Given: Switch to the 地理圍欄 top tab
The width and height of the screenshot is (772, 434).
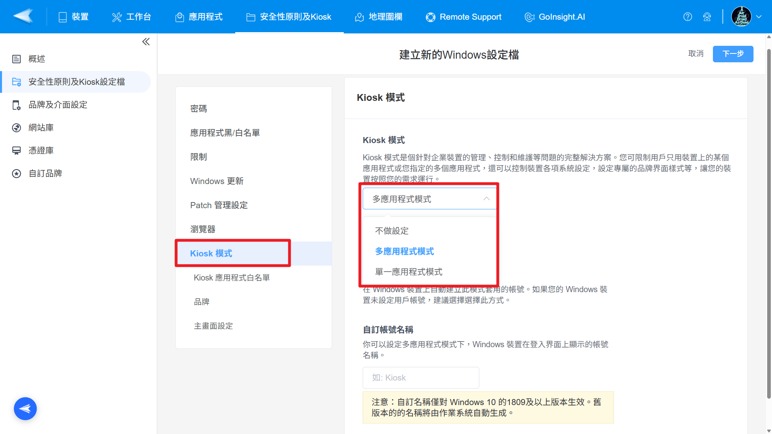Looking at the screenshot, I should (378, 17).
